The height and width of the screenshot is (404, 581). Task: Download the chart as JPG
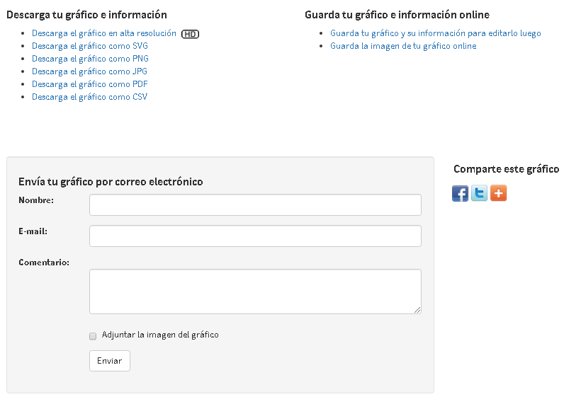coord(89,71)
